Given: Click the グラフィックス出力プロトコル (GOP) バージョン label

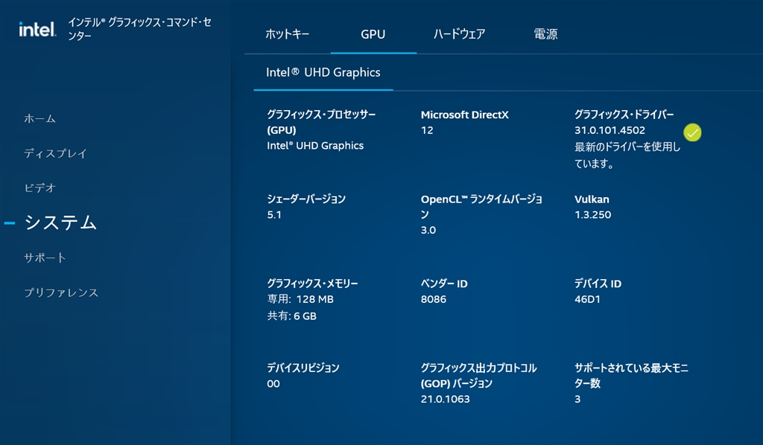Looking at the screenshot, I should coord(479,376).
